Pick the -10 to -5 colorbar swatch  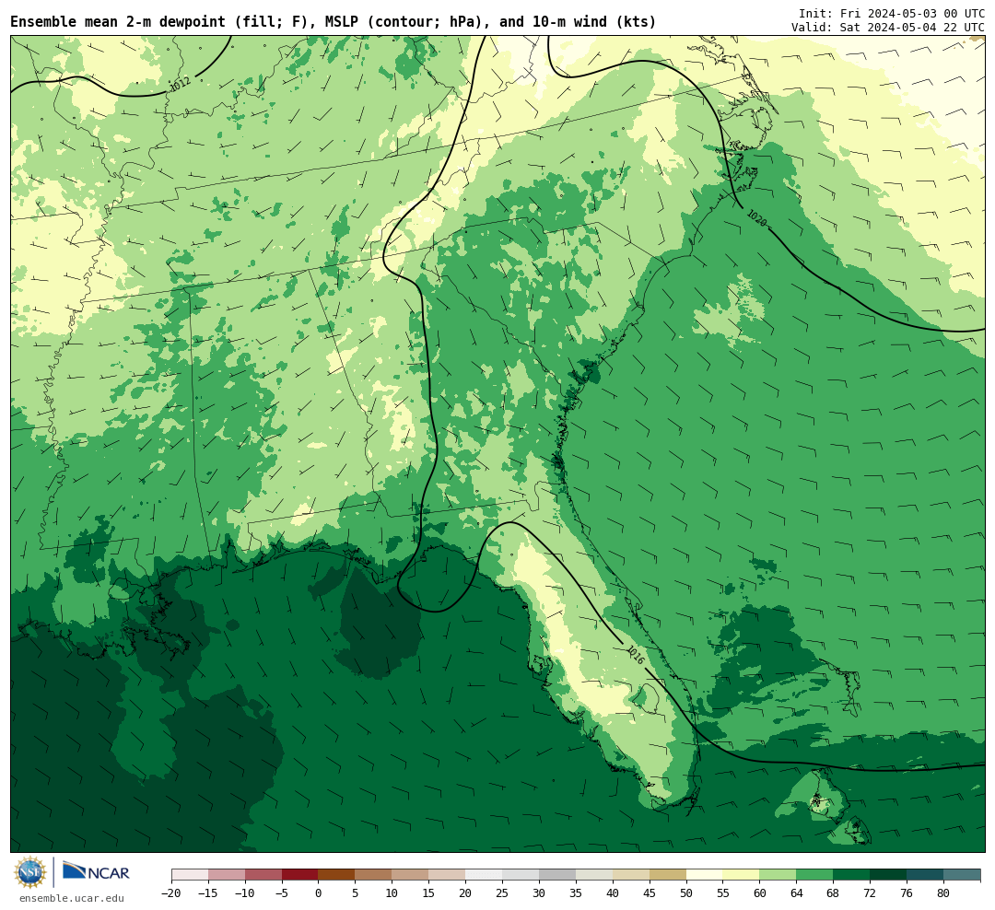coord(263,875)
